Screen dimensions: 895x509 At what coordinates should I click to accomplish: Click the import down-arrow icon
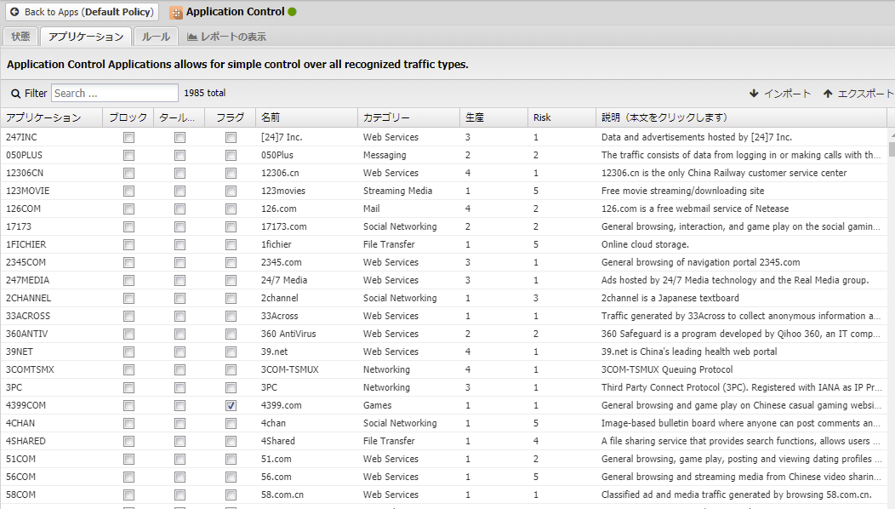[x=754, y=94]
